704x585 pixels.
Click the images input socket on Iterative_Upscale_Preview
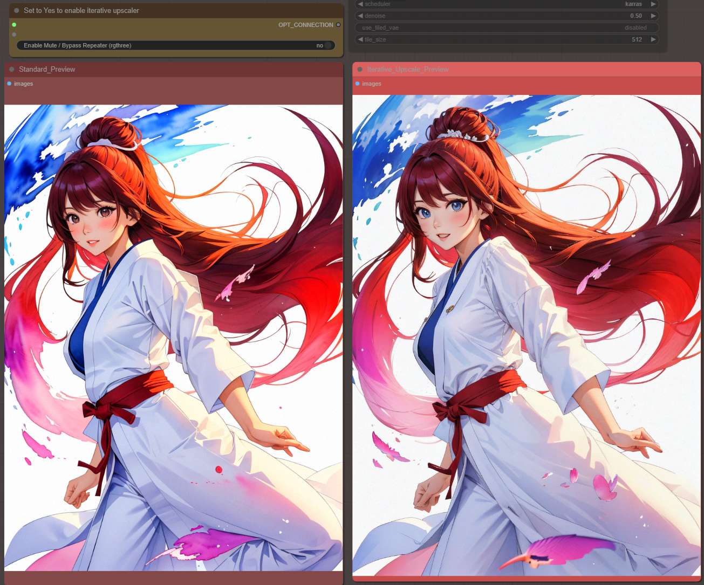pos(357,84)
